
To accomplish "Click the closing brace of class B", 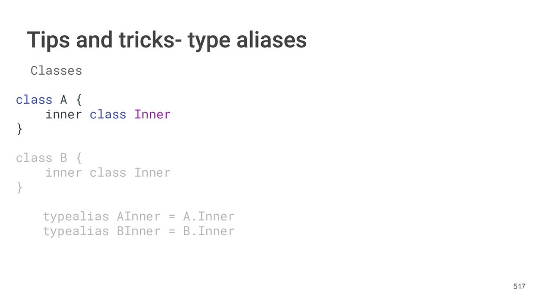I will (19, 187).
